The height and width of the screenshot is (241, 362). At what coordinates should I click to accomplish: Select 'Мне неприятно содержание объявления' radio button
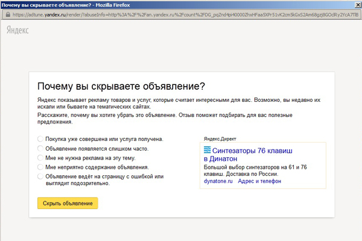click(40, 167)
